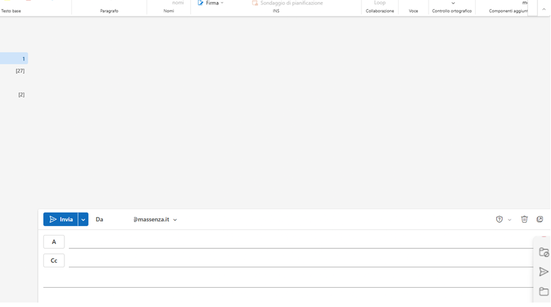551x307 pixels.
Task: Open the Da sender selector
Action: coord(99,220)
